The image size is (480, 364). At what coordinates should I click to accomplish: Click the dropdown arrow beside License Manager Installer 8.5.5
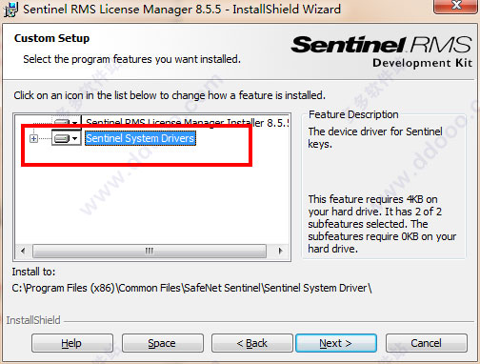pos(74,123)
